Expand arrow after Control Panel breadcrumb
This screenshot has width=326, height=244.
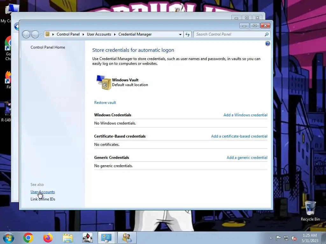83,34
